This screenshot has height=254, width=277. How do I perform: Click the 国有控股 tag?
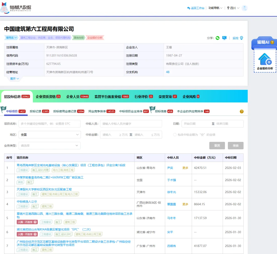[x=79, y=38]
